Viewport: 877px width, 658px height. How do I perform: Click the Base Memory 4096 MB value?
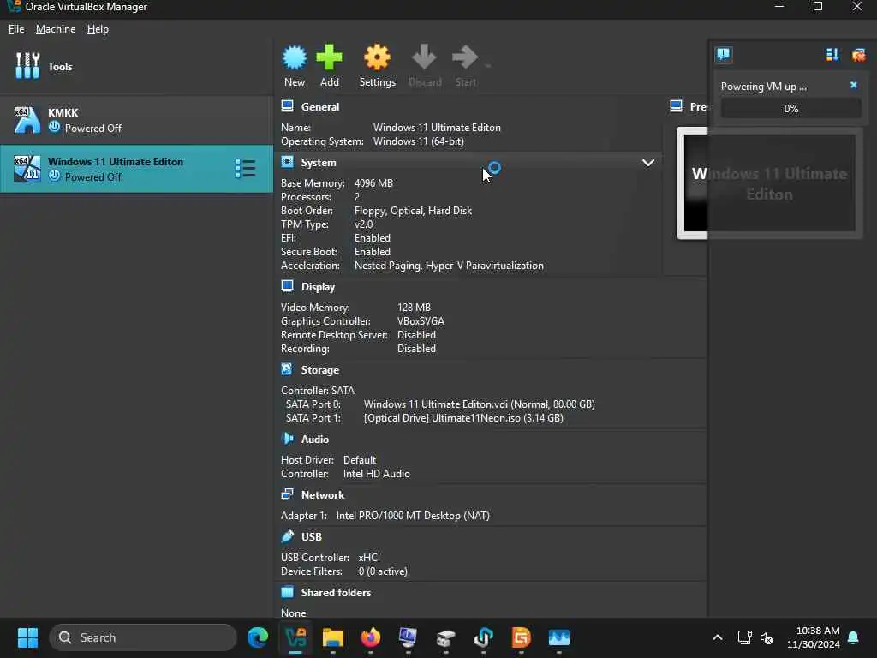373,183
